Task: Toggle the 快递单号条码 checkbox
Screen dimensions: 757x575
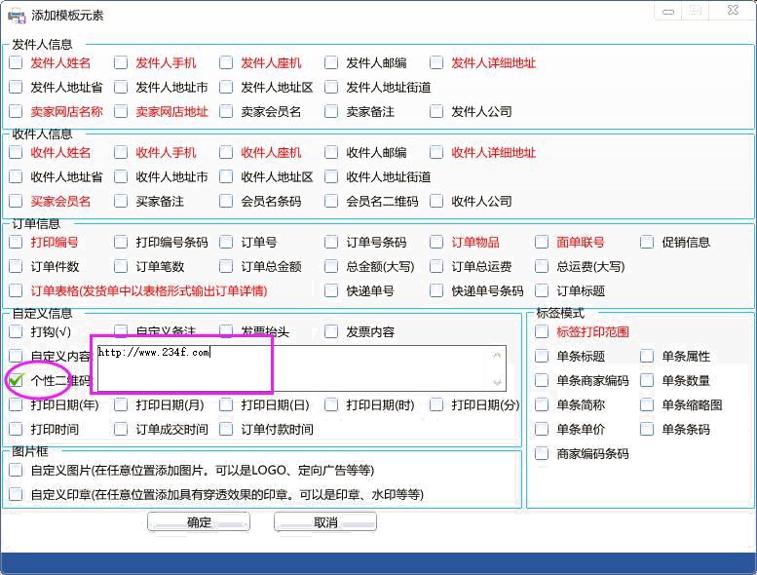Action: pos(437,290)
